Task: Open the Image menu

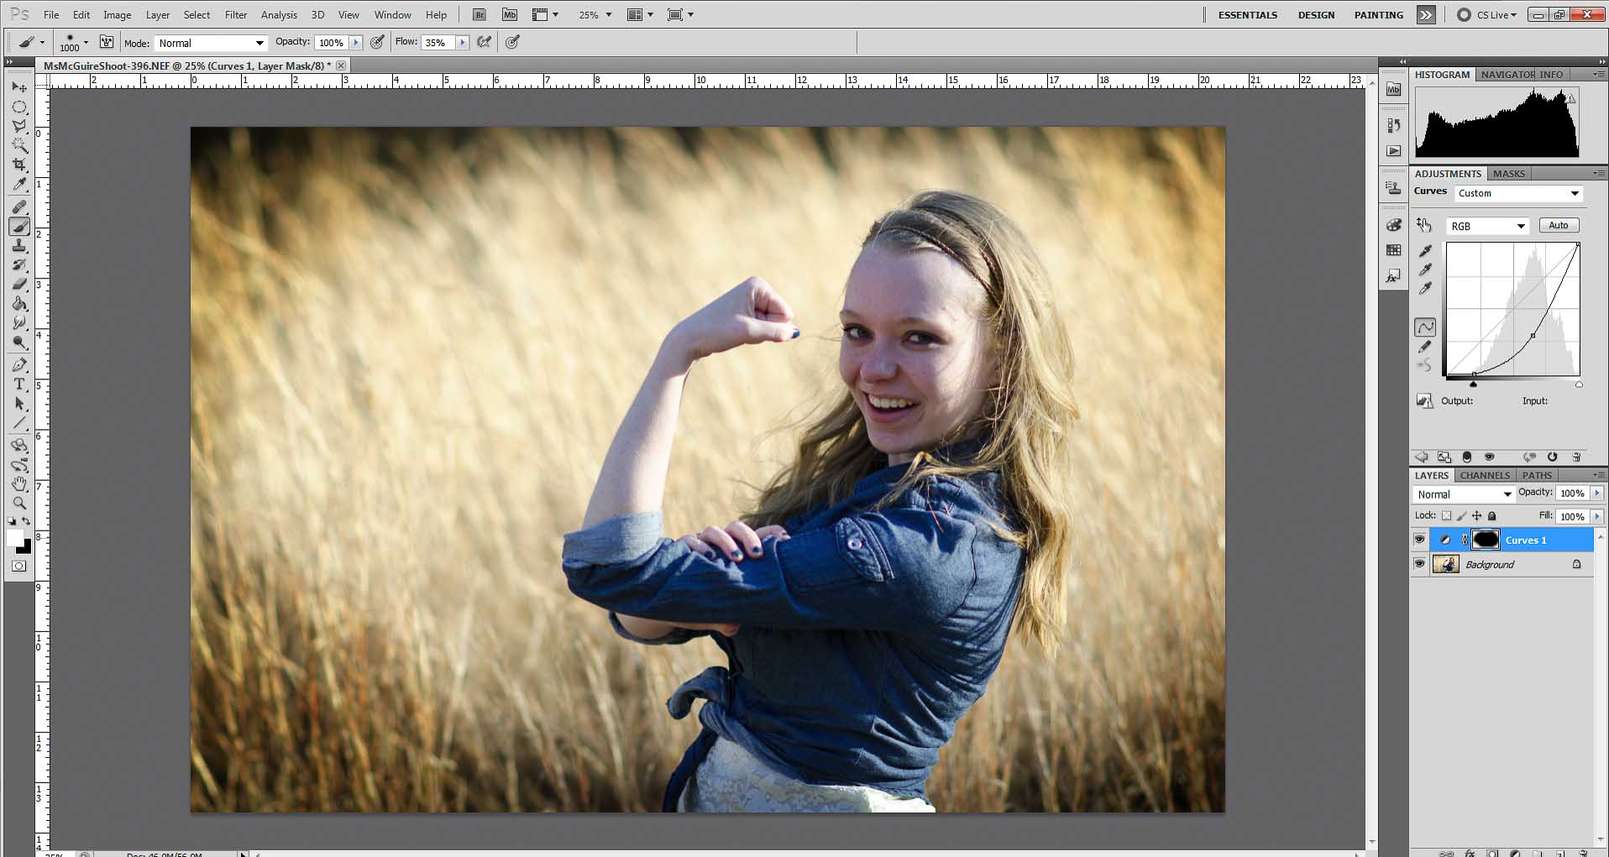Action: click(x=117, y=15)
